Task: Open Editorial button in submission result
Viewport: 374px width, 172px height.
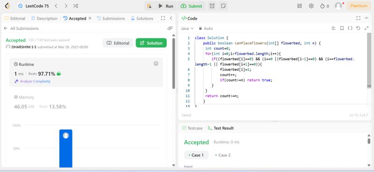Action: [x=118, y=43]
